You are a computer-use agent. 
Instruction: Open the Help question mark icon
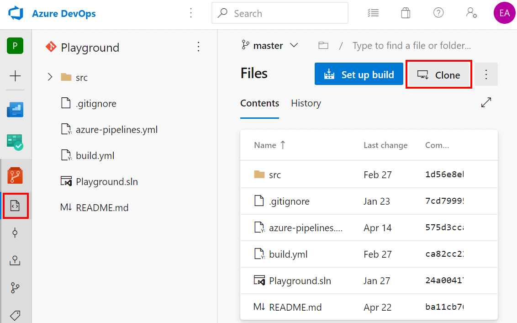438,13
